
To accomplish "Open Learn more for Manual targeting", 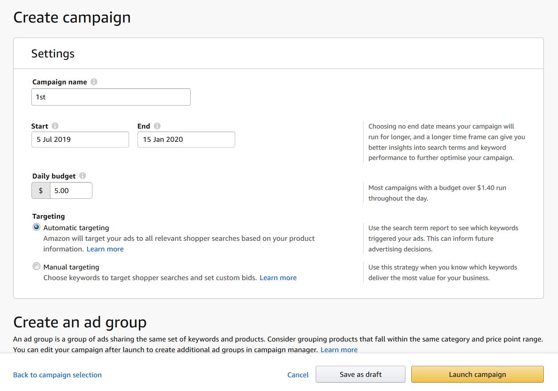I will (x=278, y=278).
